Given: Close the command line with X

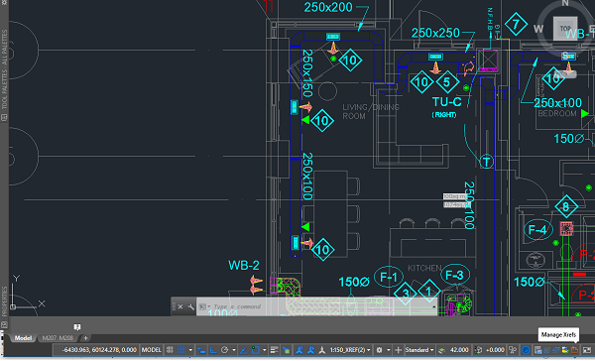Looking at the screenshot, I should point(180,306).
